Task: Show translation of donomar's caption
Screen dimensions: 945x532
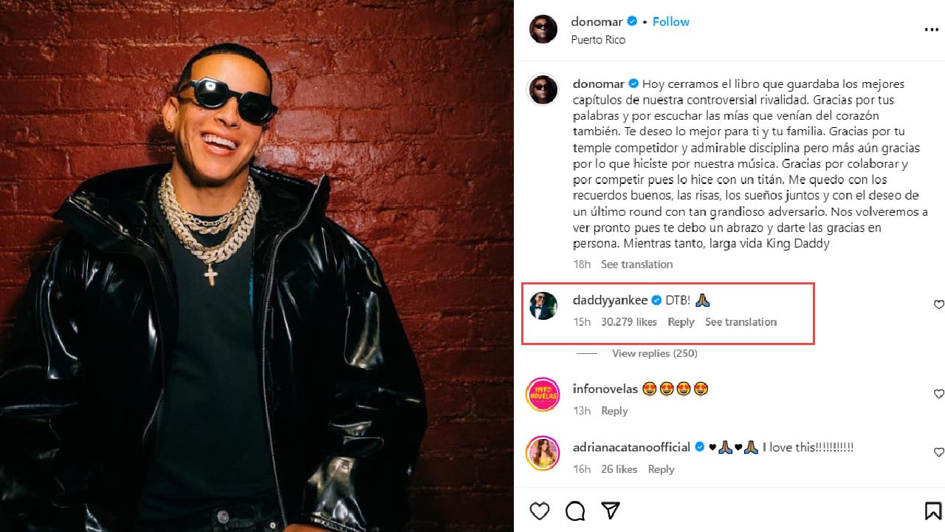Action: click(x=636, y=264)
